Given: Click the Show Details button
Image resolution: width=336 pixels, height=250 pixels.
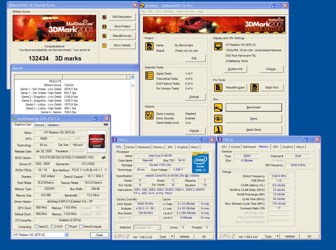Looking at the screenshot, I should [122, 46].
